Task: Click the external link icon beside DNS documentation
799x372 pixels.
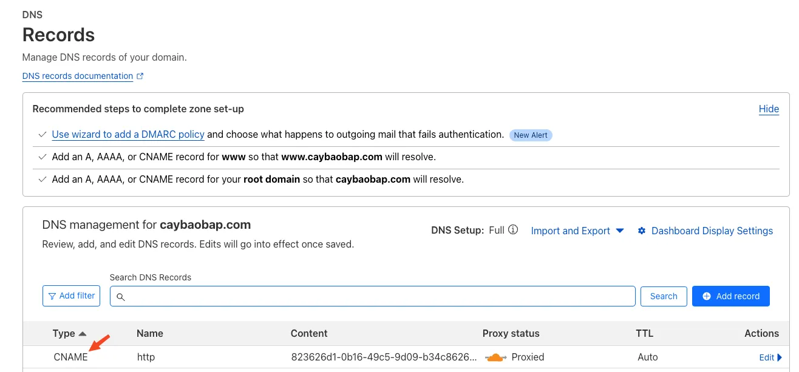Action: (140, 76)
